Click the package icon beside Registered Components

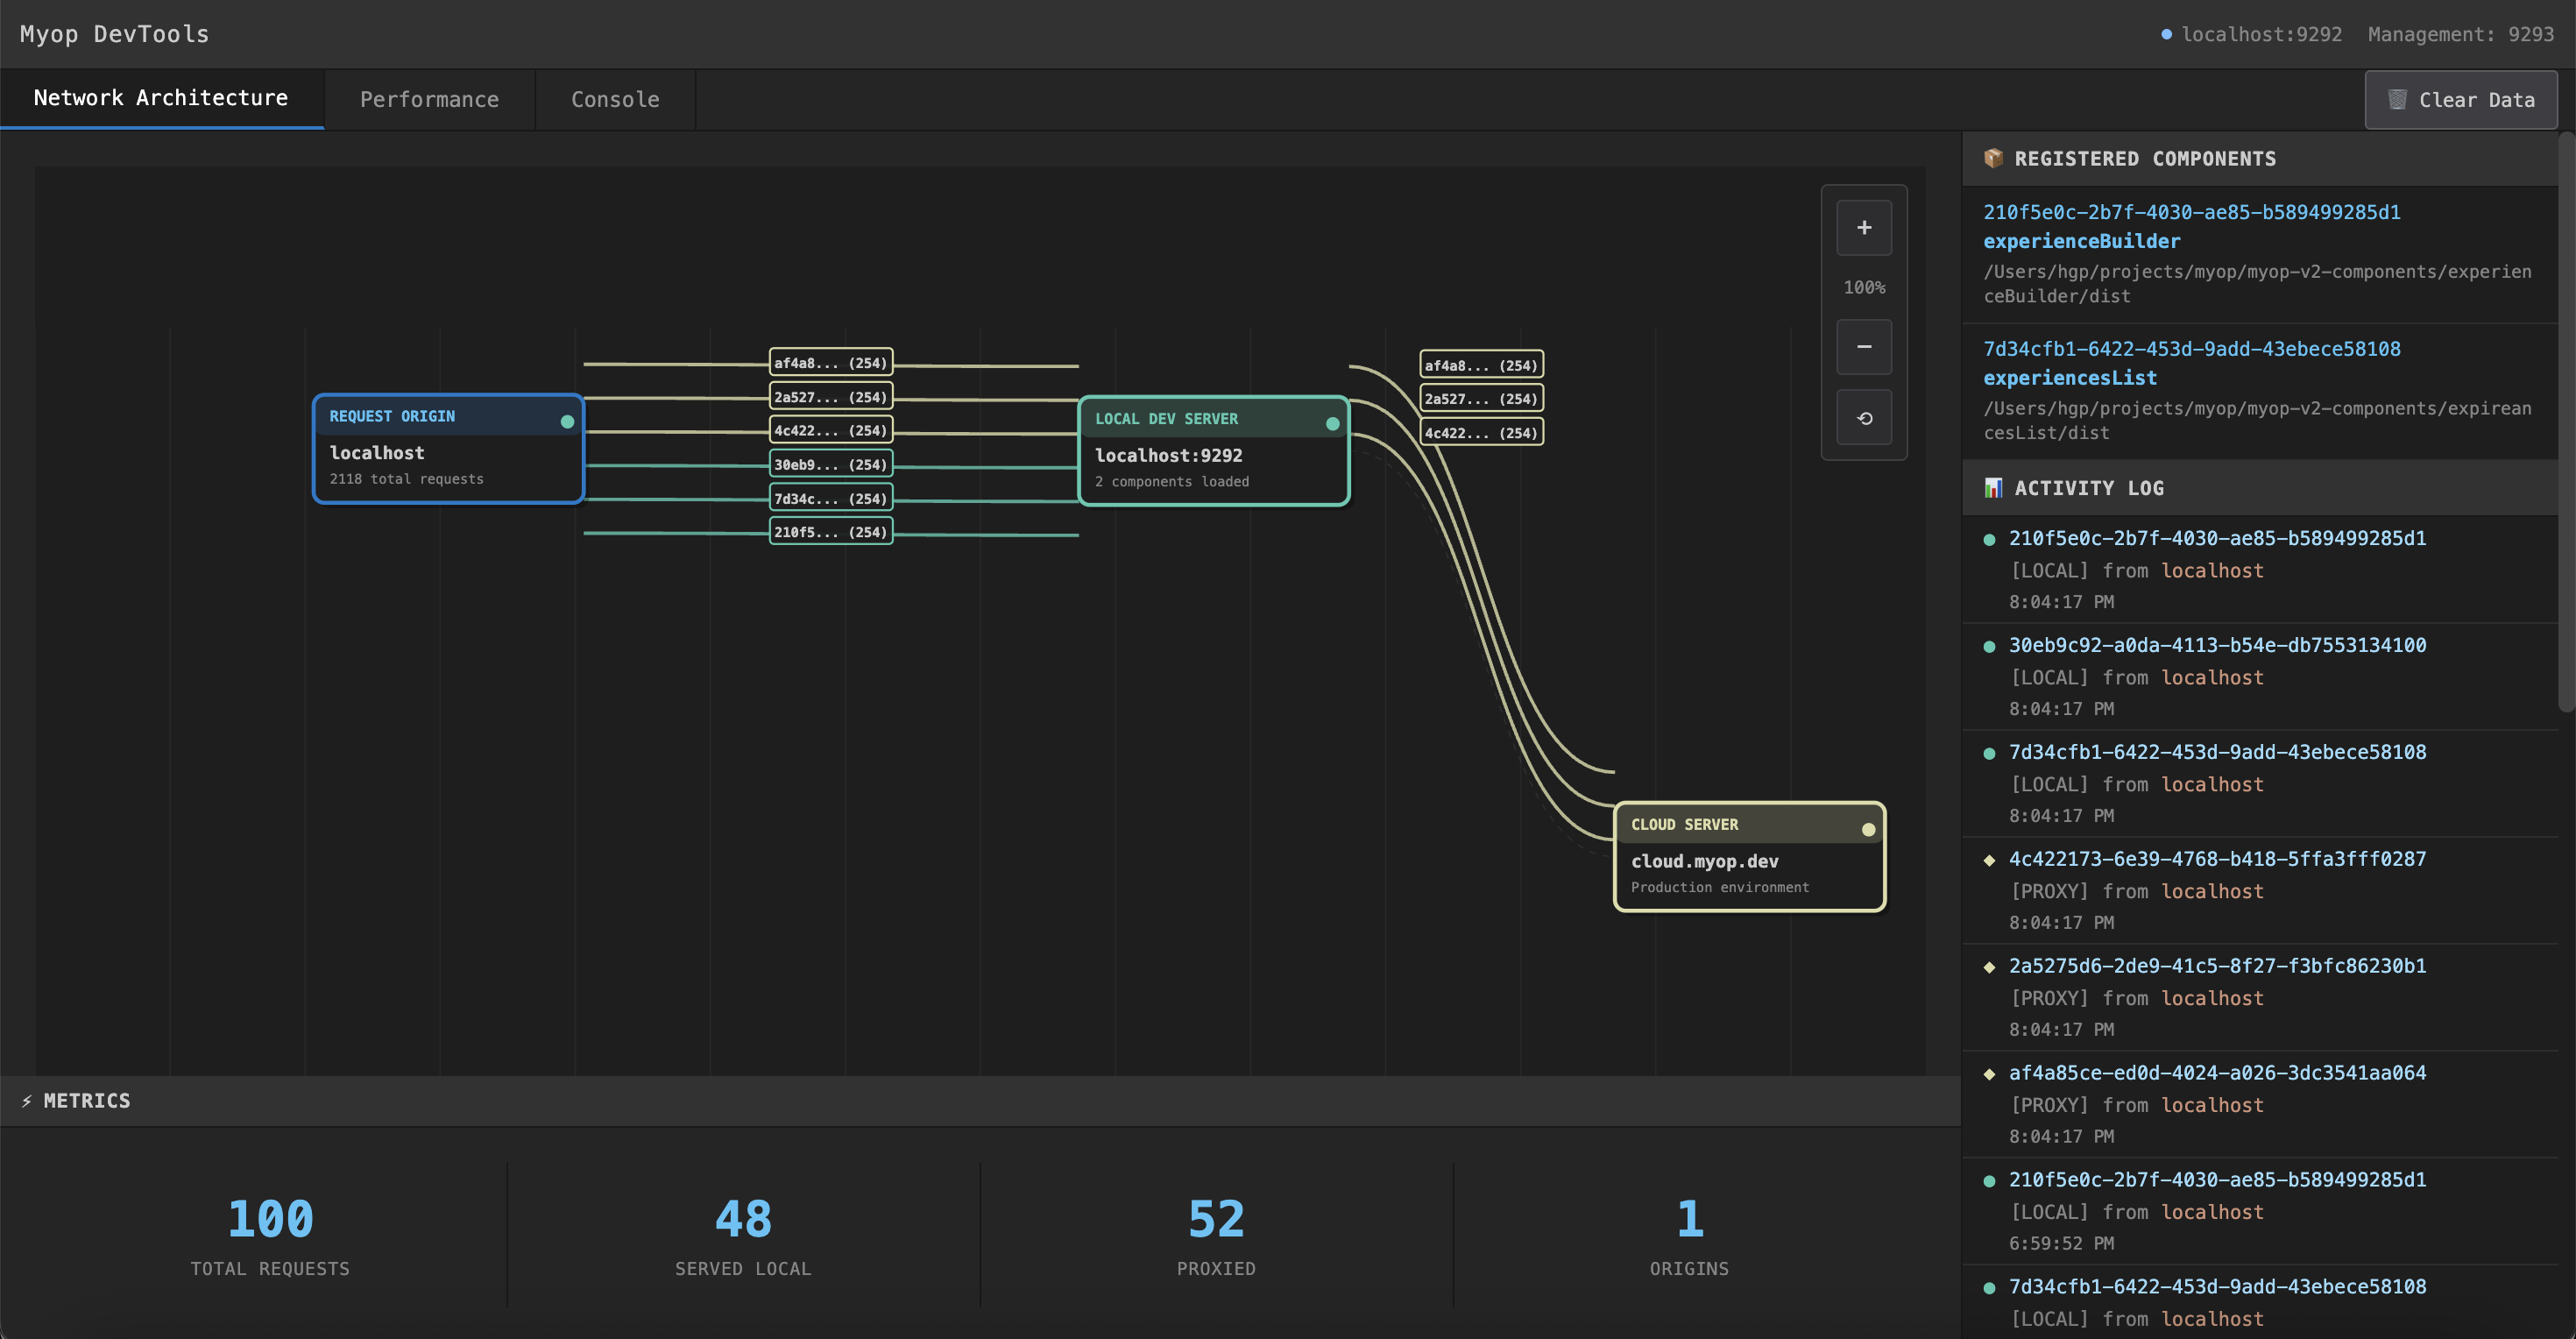1994,158
